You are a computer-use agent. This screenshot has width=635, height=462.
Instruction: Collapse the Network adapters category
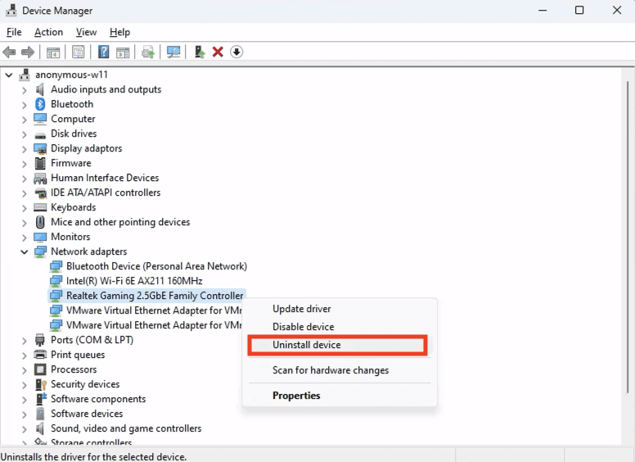point(25,252)
